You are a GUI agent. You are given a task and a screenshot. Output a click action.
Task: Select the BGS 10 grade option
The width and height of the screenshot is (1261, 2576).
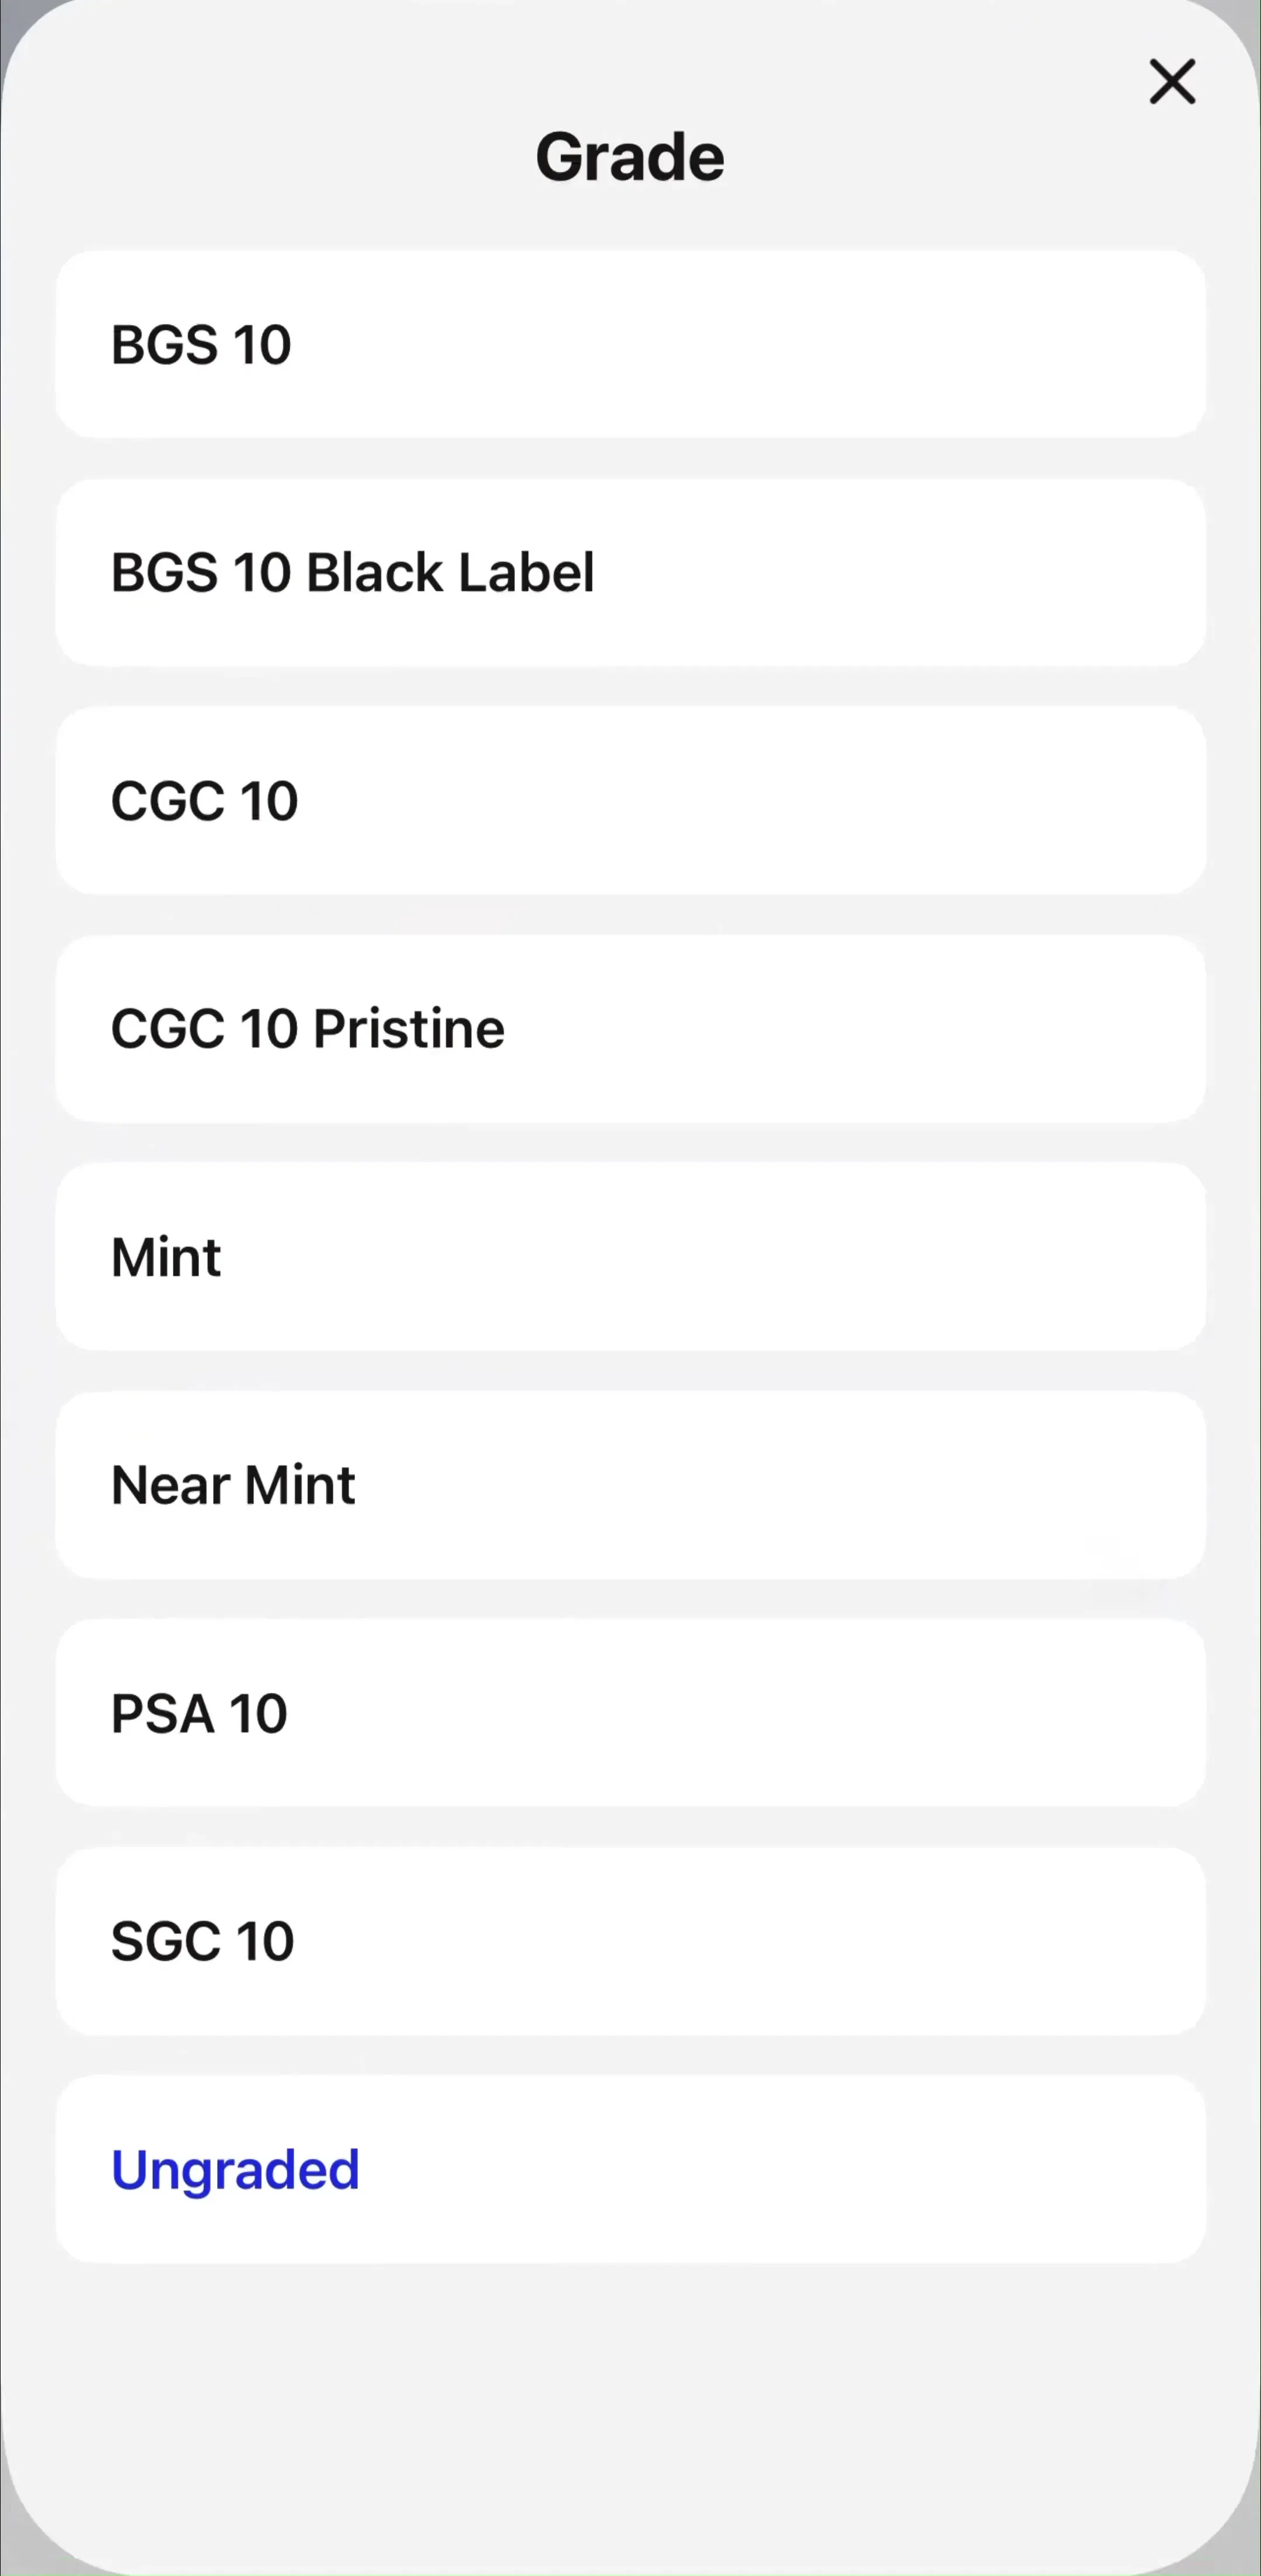(630, 344)
